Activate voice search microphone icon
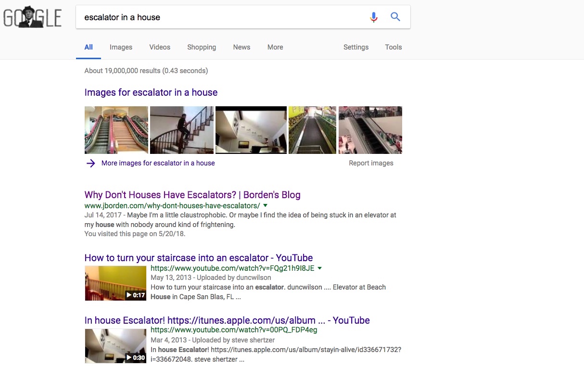 click(x=373, y=17)
